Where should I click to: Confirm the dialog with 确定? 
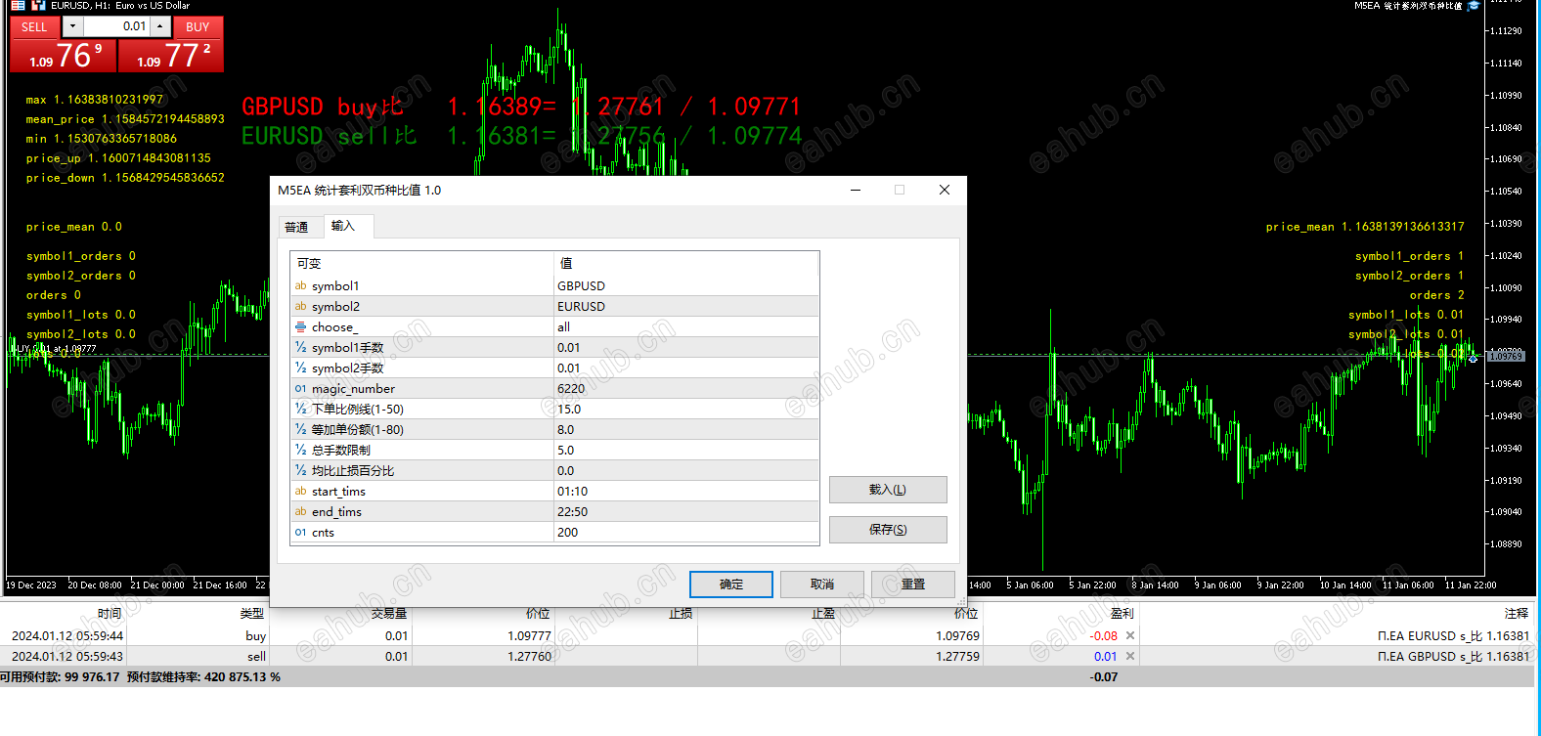coord(731,584)
